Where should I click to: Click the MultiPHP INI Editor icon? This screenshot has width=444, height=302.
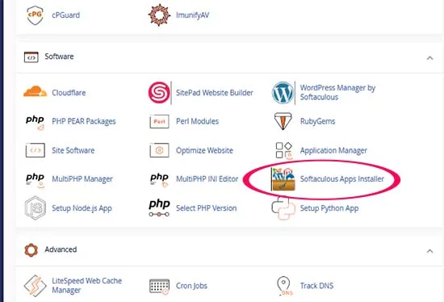point(159,180)
